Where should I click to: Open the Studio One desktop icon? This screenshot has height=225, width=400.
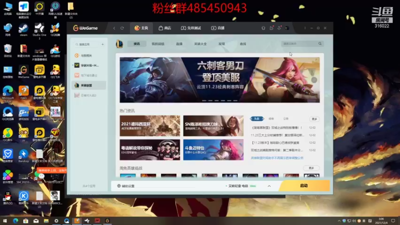[x=39, y=31]
